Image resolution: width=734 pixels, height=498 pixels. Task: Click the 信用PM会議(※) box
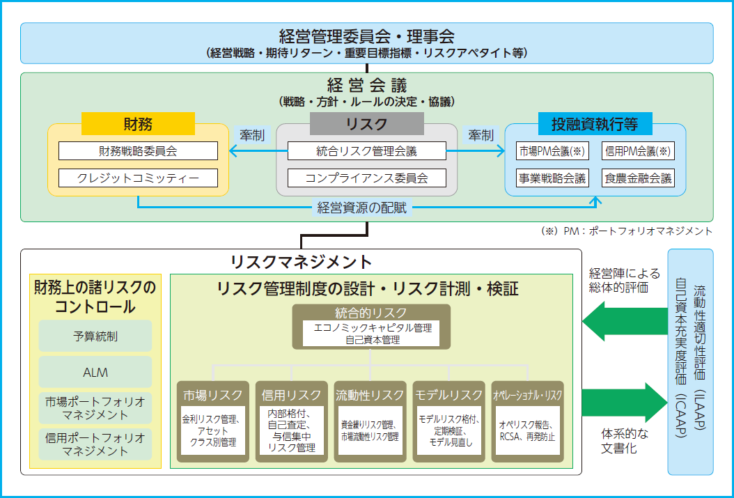tap(638, 150)
